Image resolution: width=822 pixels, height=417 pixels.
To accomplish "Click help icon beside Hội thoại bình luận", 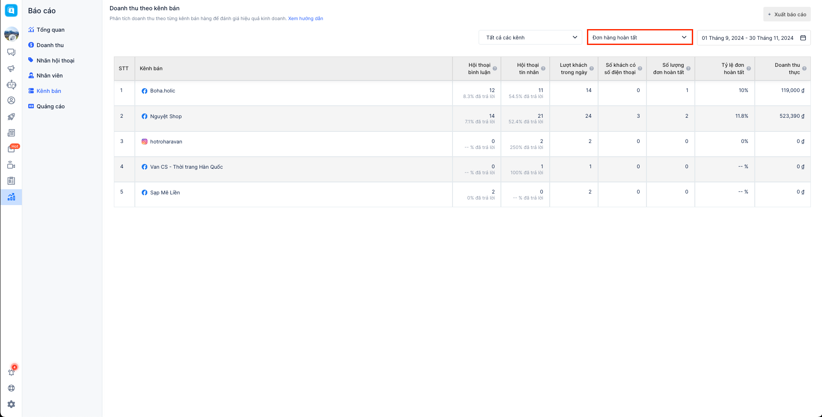I will pyautogui.click(x=494, y=69).
